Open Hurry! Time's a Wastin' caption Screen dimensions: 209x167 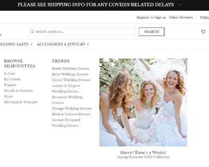pos(143,153)
